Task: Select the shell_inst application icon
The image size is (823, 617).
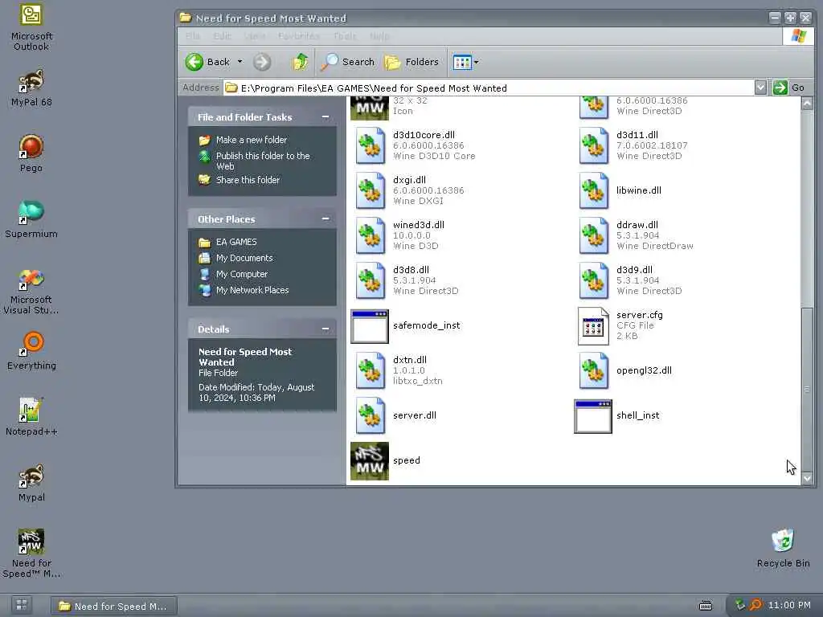Action: pyautogui.click(x=593, y=416)
